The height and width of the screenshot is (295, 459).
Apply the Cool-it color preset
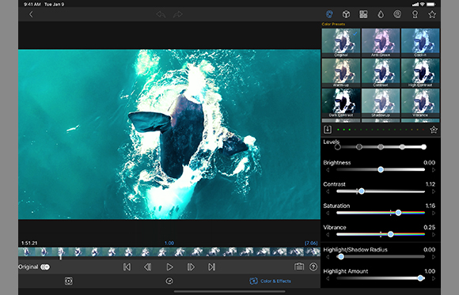(420, 43)
